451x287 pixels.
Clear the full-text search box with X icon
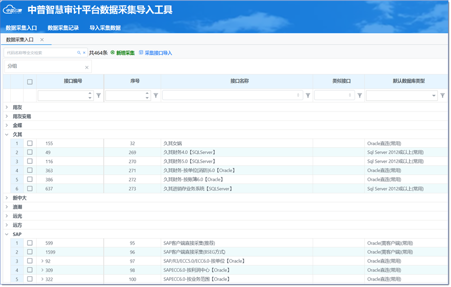point(84,53)
